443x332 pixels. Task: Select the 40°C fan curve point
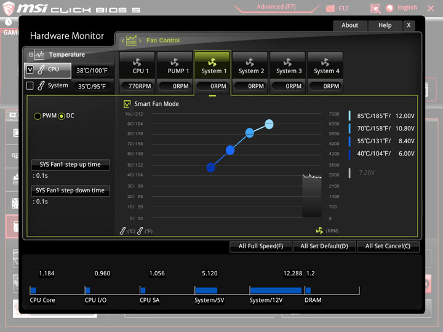pos(211,167)
